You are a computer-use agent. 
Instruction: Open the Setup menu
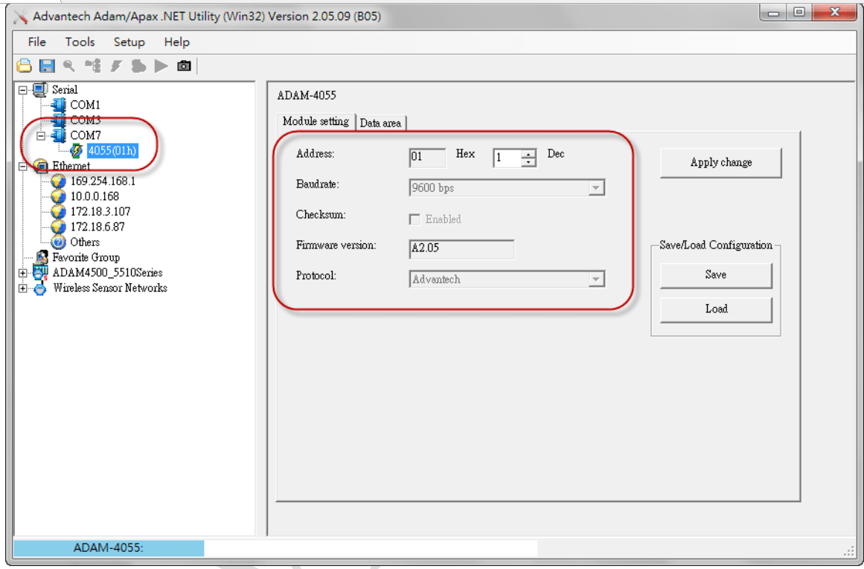129,42
